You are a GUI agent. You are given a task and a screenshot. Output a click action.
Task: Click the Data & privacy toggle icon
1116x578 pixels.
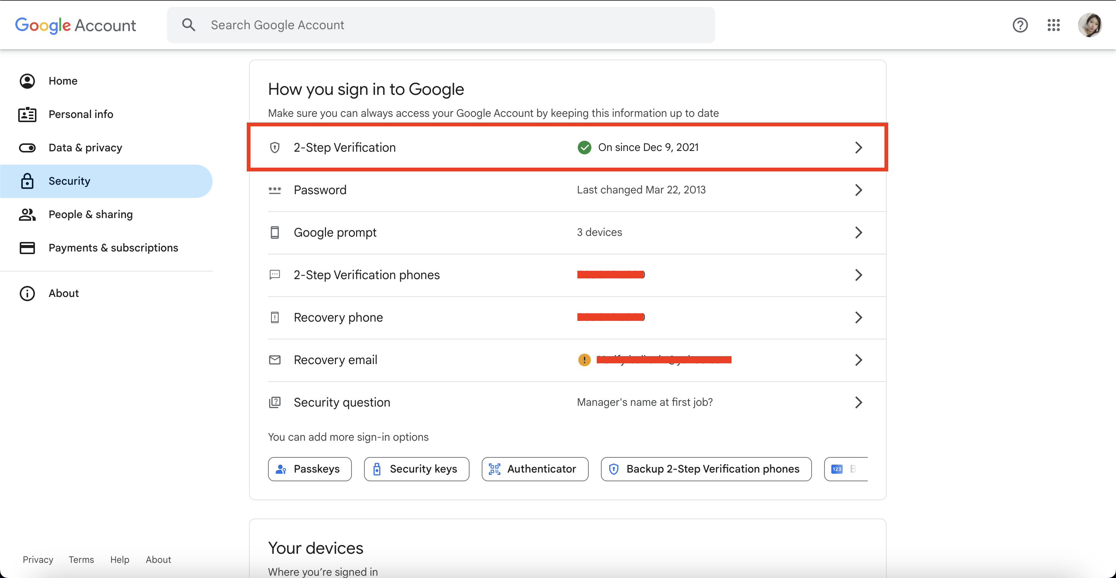coord(27,148)
